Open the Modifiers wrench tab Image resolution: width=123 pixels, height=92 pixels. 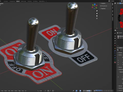pyautogui.click(x=115, y=51)
